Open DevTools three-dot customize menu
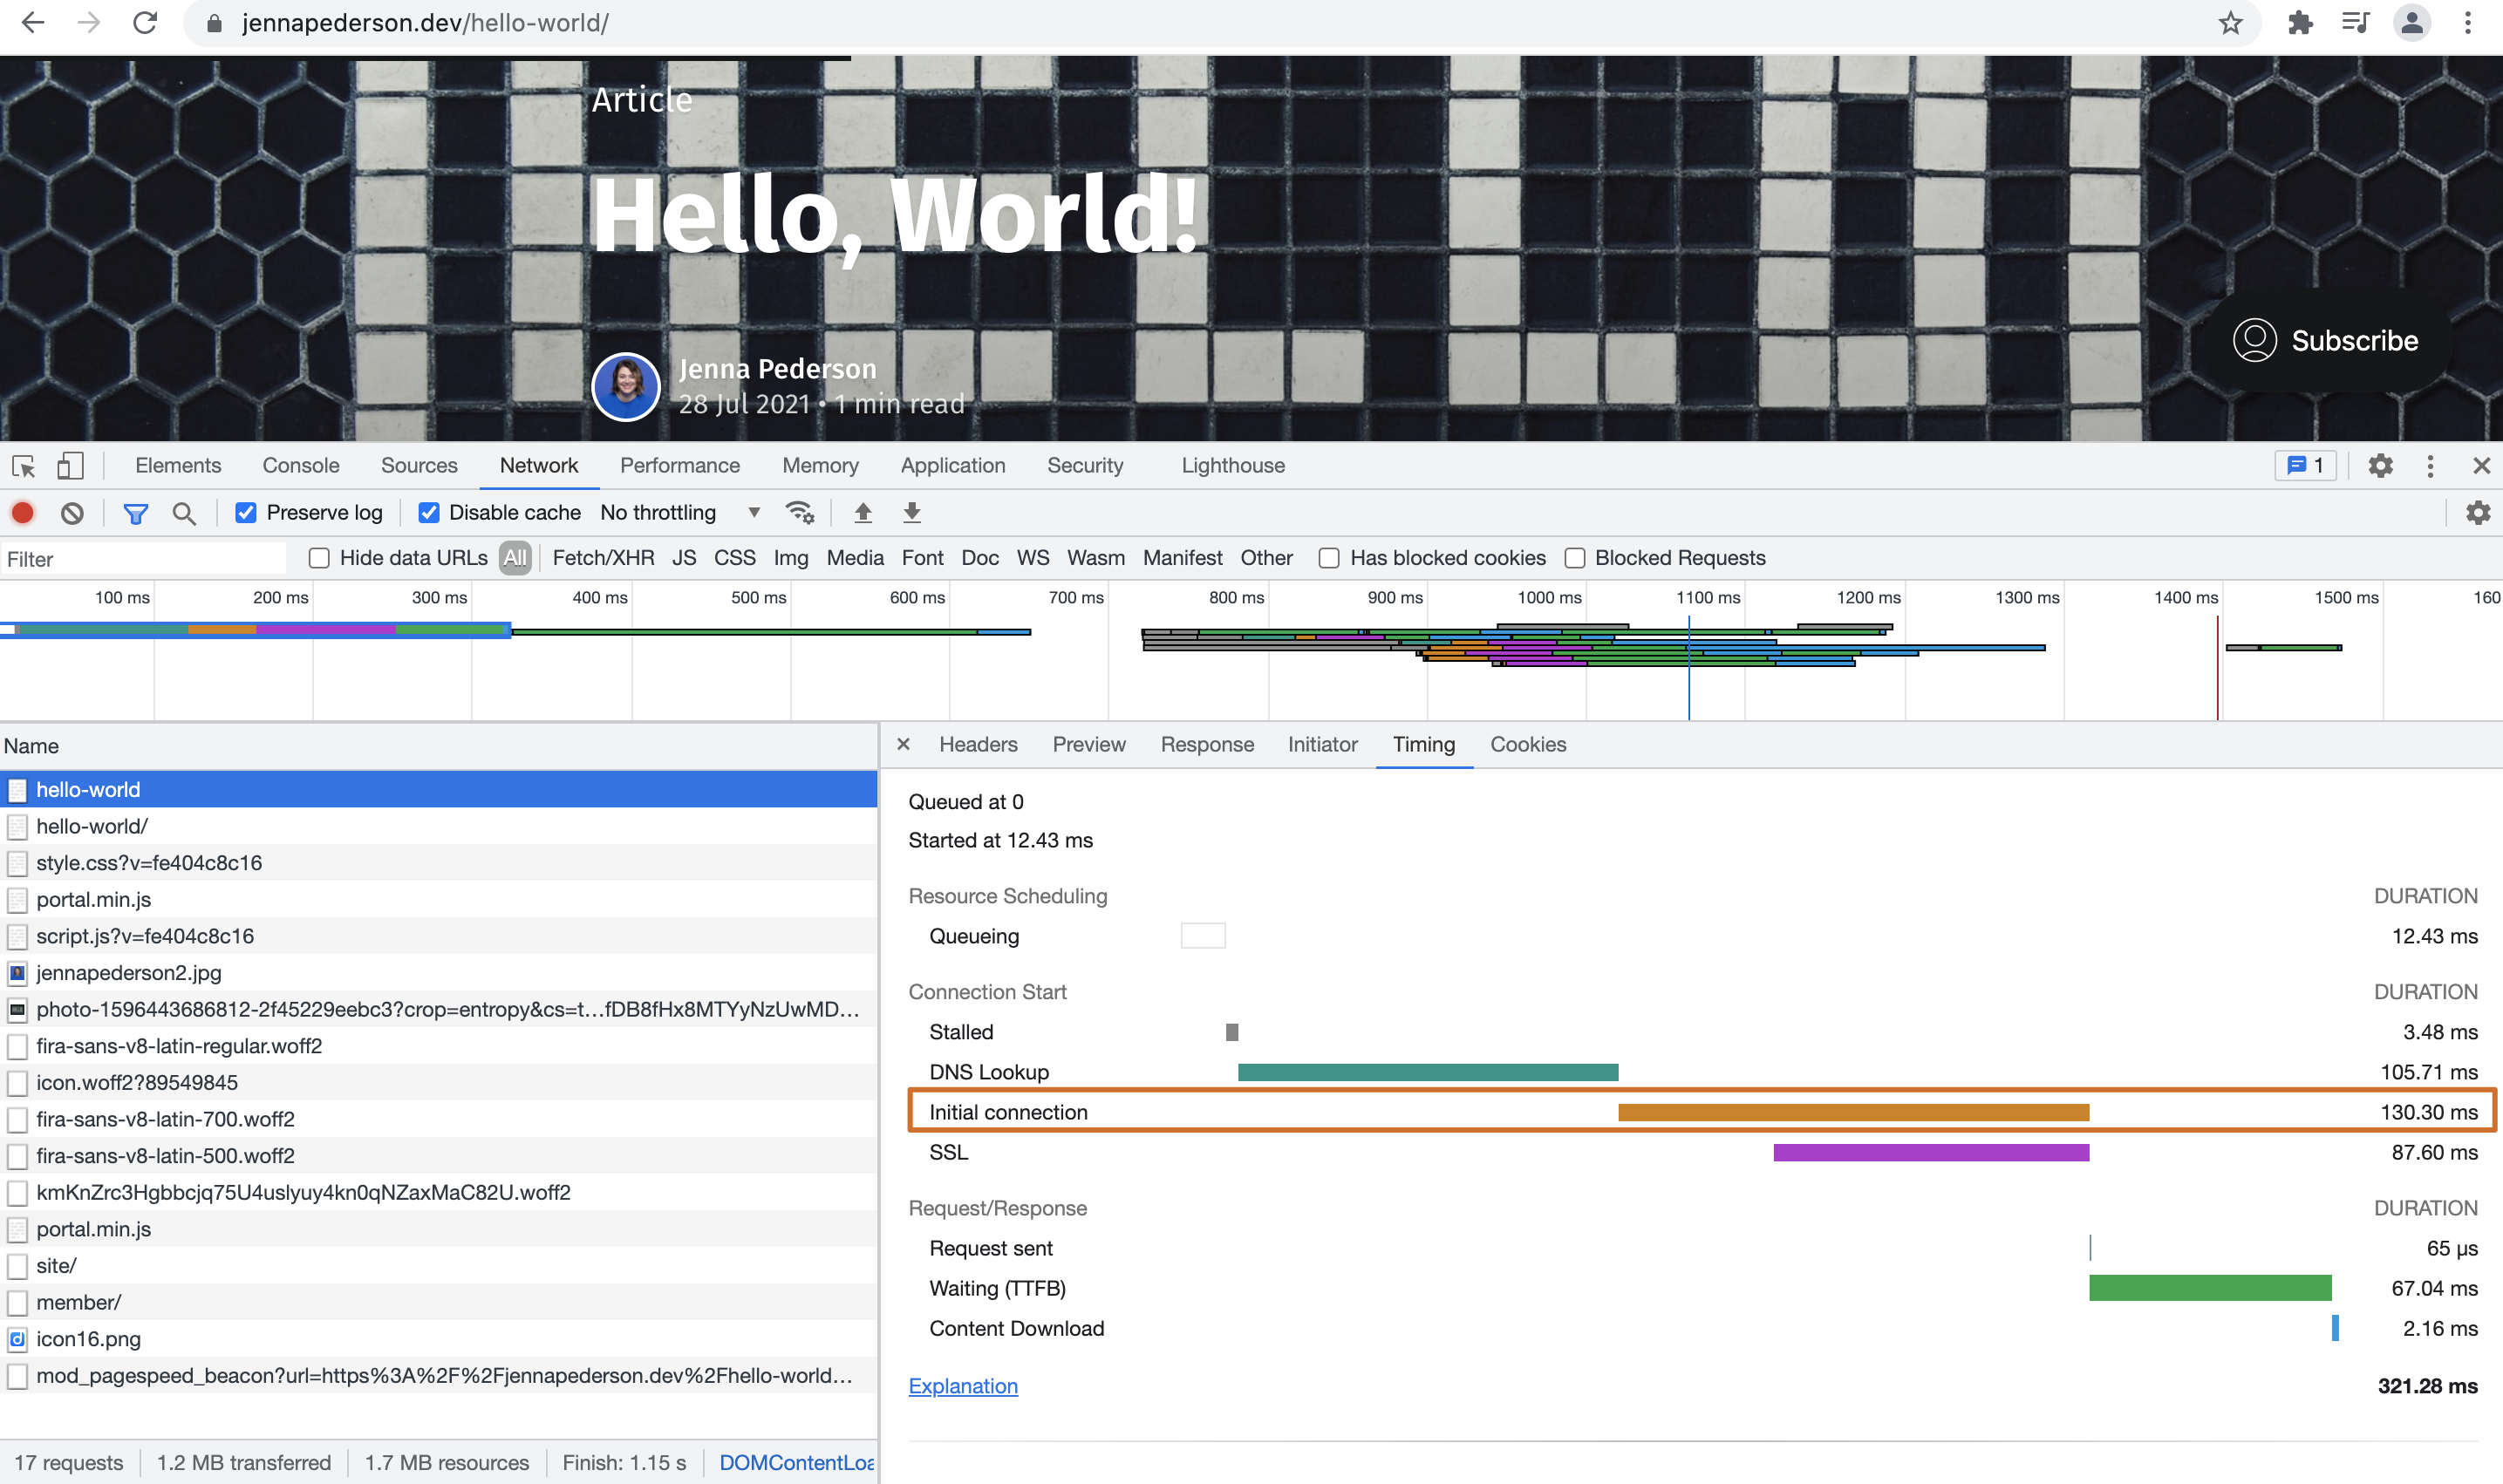Viewport: 2503px width, 1484px height. tap(2430, 466)
